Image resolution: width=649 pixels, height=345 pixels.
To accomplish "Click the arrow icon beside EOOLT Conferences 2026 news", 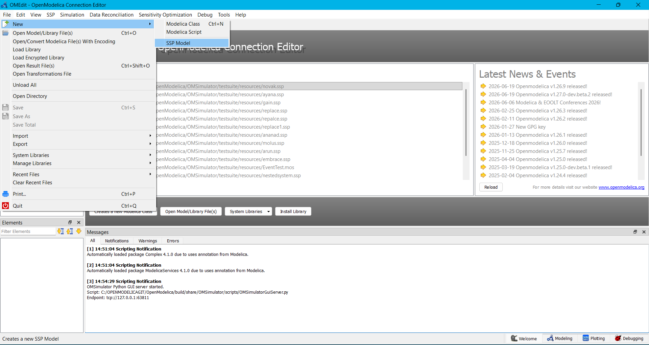I will pyautogui.click(x=483, y=102).
